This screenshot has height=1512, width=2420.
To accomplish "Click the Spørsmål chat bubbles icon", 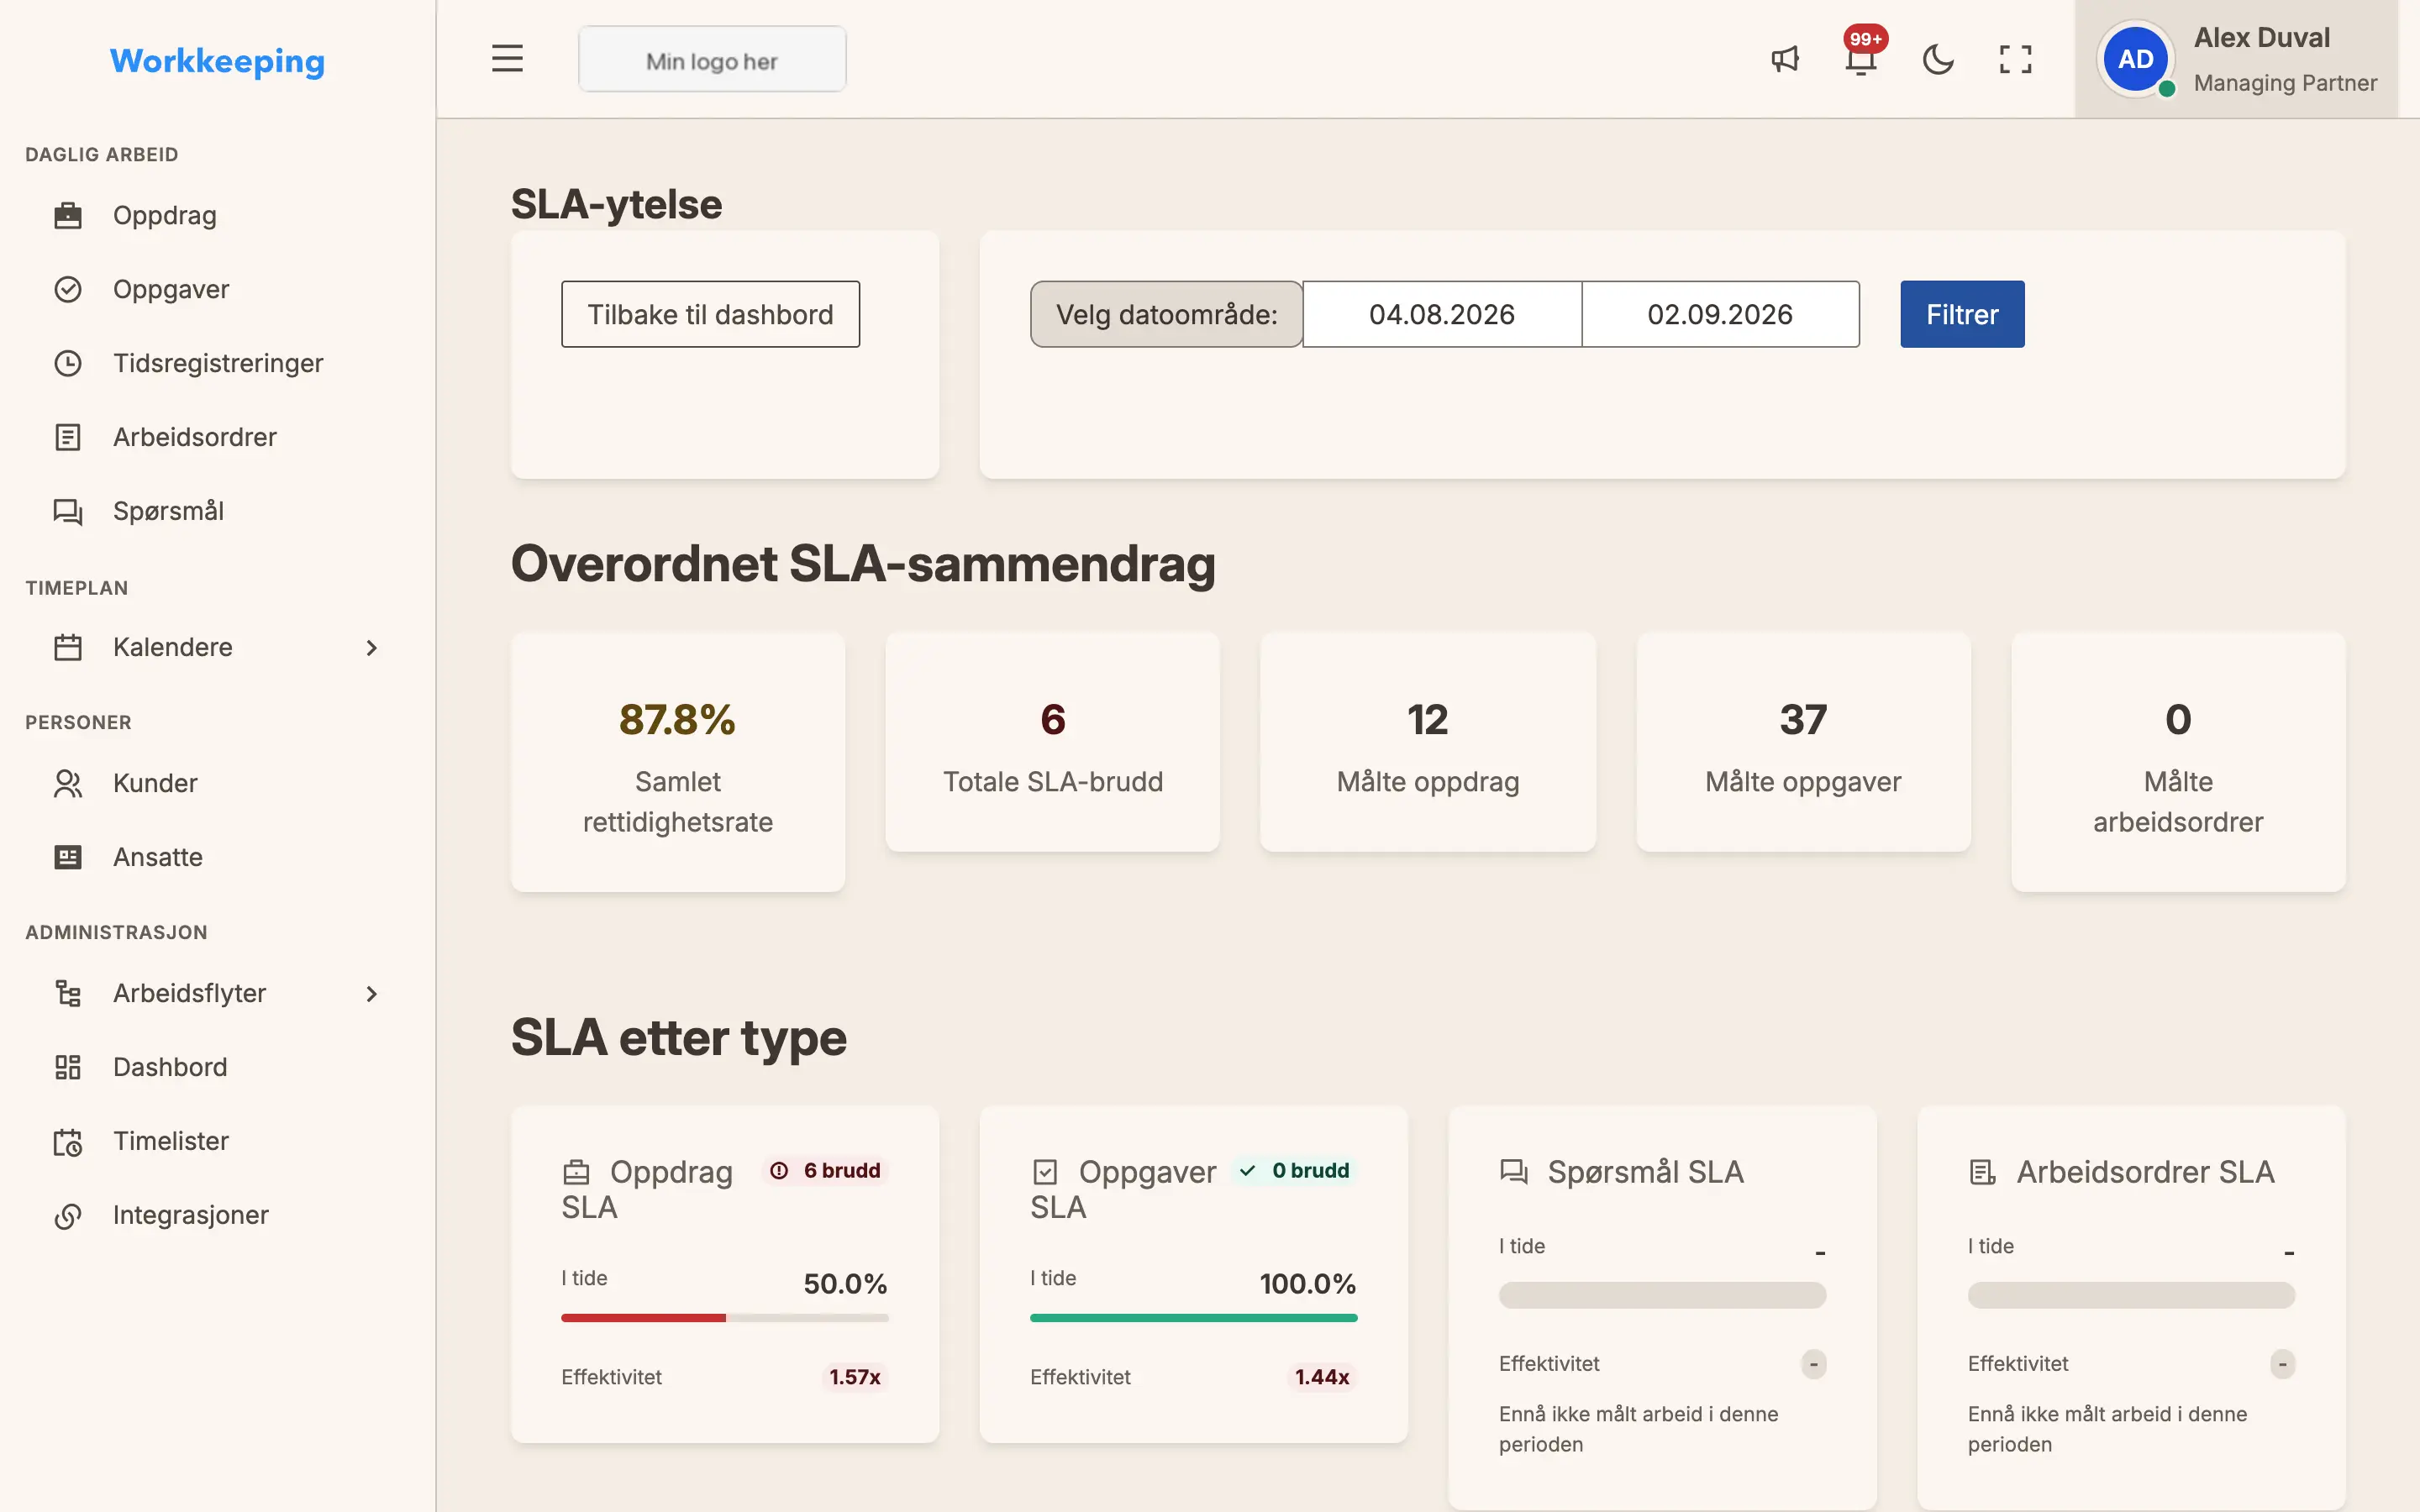I will click(68, 511).
